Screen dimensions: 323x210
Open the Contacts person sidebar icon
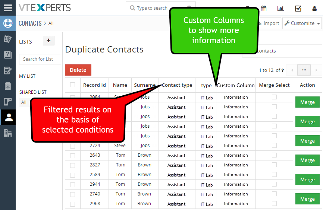tap(9, 117)
